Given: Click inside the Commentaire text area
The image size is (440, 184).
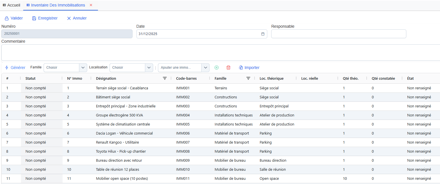Looking at the screenshot, I should coord(220,53).
